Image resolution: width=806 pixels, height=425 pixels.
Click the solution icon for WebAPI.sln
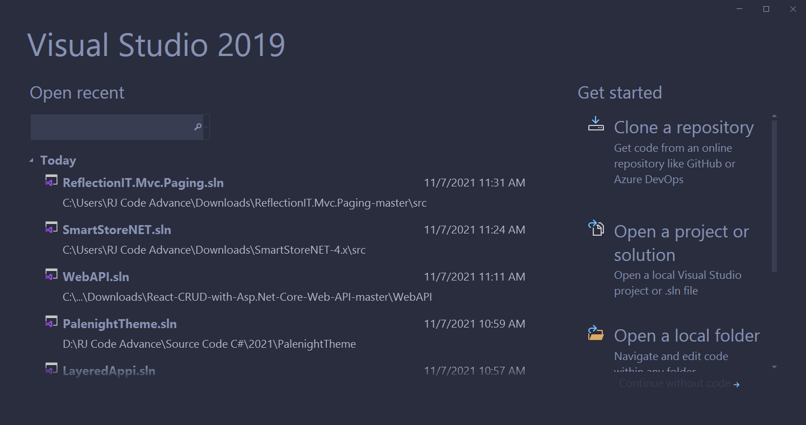51,274
